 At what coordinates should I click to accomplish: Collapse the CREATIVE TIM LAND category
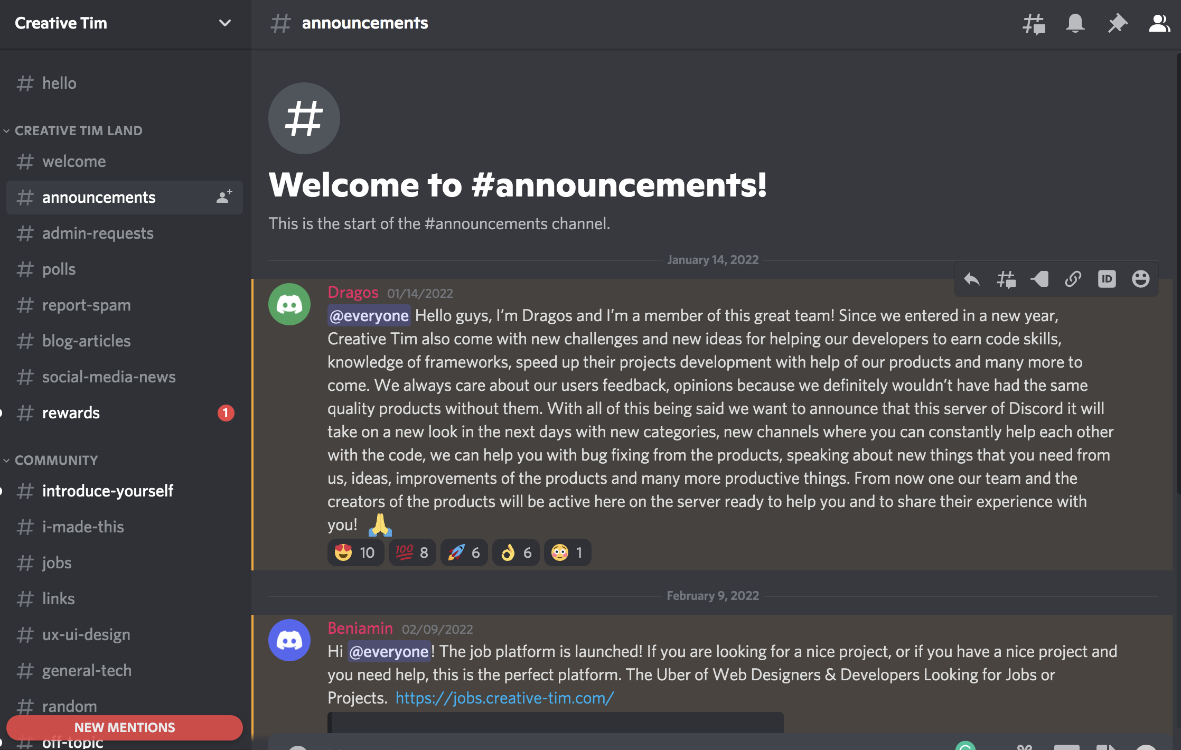click(x=78, y=130)
